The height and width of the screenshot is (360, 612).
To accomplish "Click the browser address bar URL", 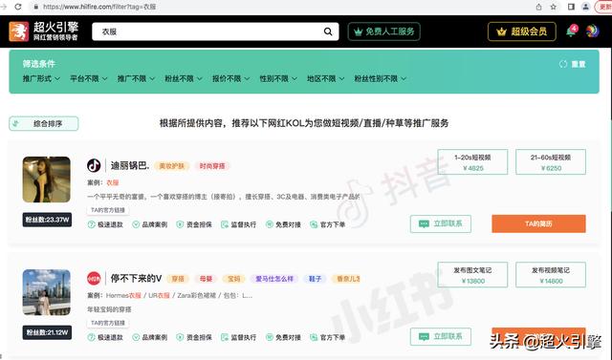I will (99, 7).
